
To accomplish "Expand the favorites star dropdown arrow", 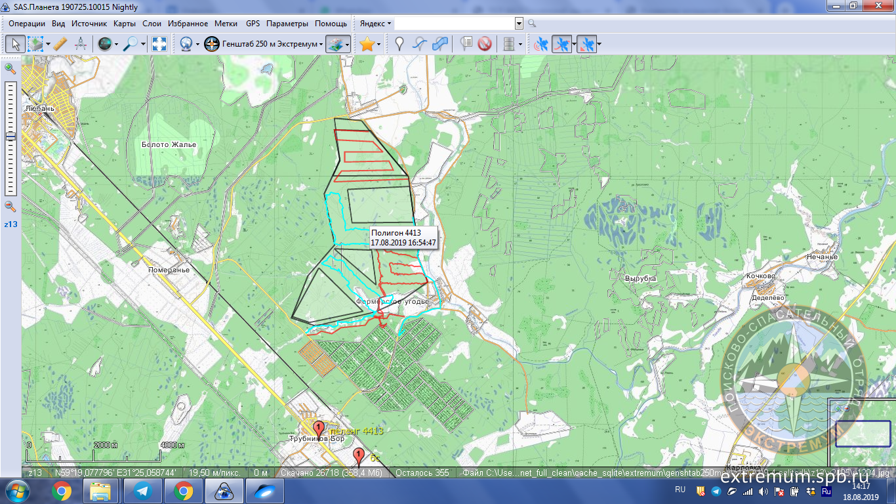I will pyautogui.click(x=379, y=44).
